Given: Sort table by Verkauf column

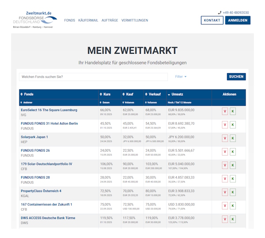Looking at the screenshot, I should pos(153,94).
